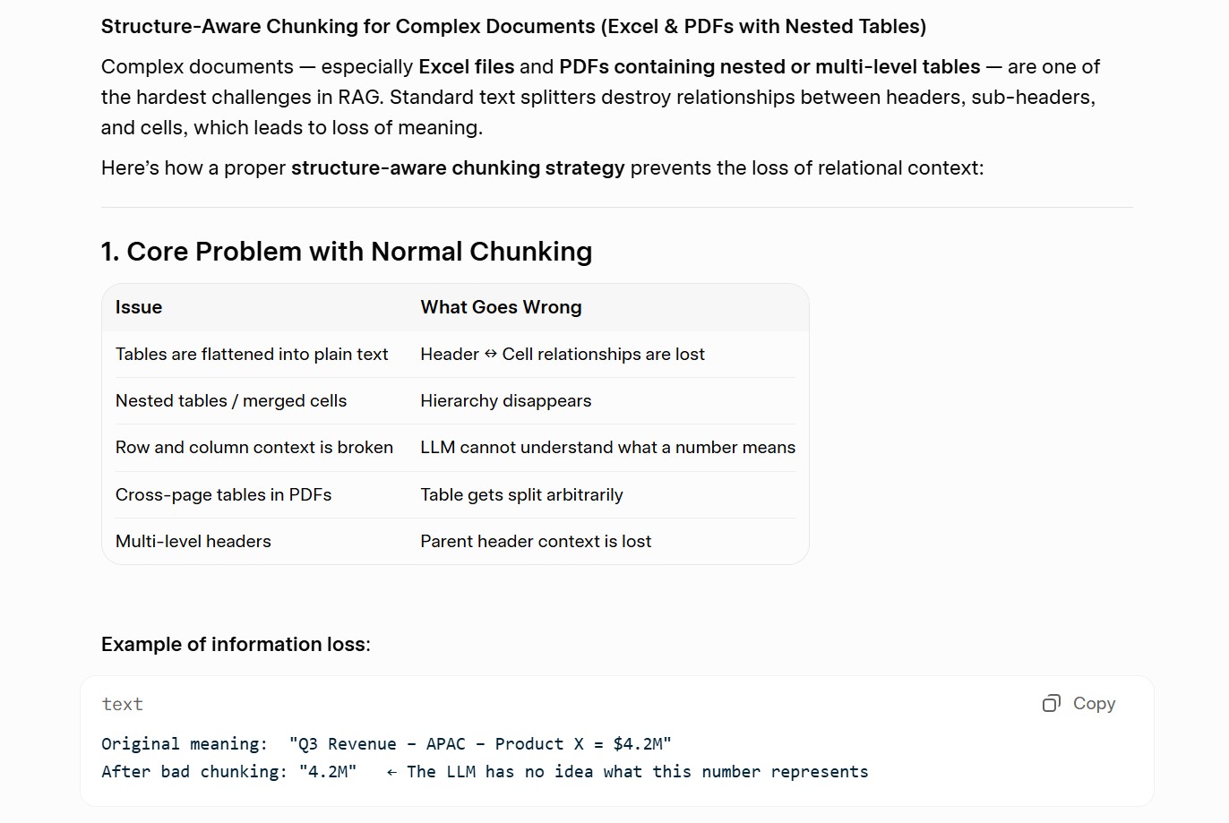
Task: Click the copy icon in code block
Action: [1052, 704]
